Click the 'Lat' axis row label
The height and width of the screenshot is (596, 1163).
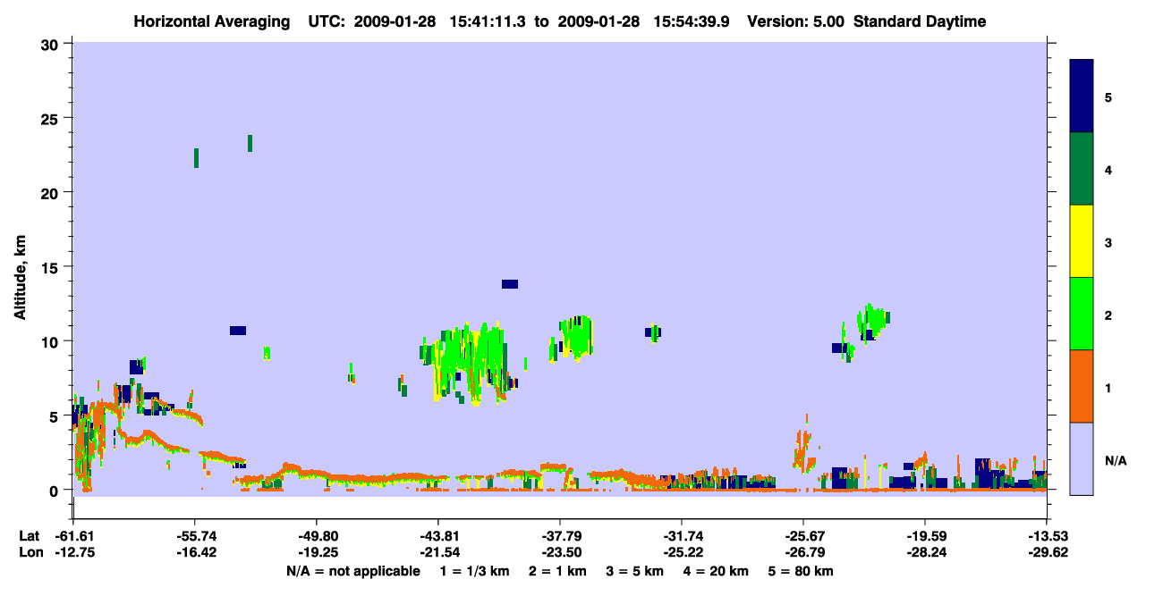pyautogui.click(x=29, y=536)
